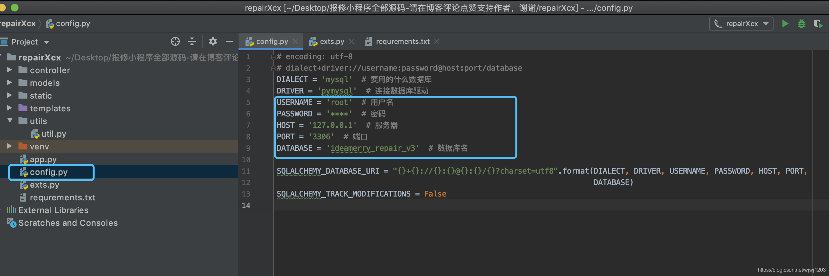Click the macOS green maximize button

point(15,7)
